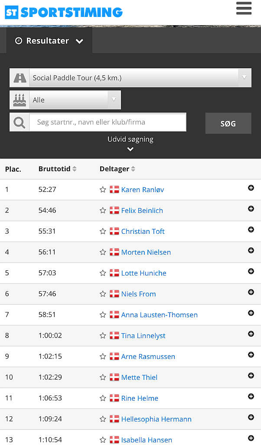Open the Alle age group dropdown
This screenshot has width=261, height=445.
pyautogui.click(x=65, y=100)
